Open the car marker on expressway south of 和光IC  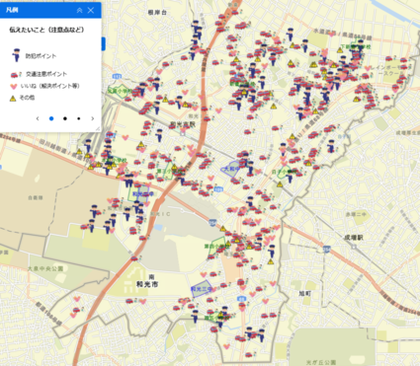tap(135, 258)
